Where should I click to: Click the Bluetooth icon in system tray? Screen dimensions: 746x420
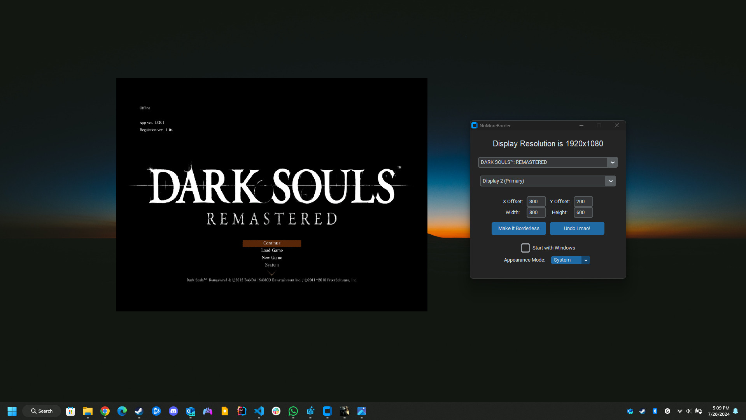(x=655, y=411)
